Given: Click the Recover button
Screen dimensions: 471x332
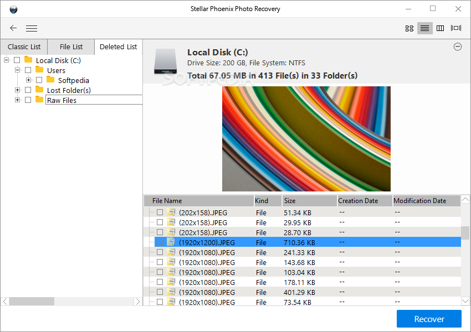Looking at the screenshot, I should click(x=429, y=319).
